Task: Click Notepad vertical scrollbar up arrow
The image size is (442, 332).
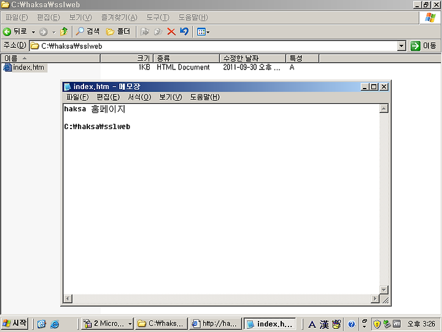Action: 384,109
